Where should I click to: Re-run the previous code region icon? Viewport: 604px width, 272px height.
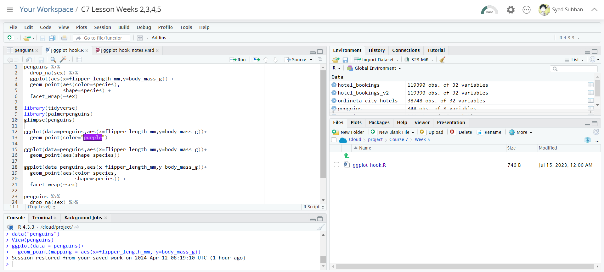(257, 60)
